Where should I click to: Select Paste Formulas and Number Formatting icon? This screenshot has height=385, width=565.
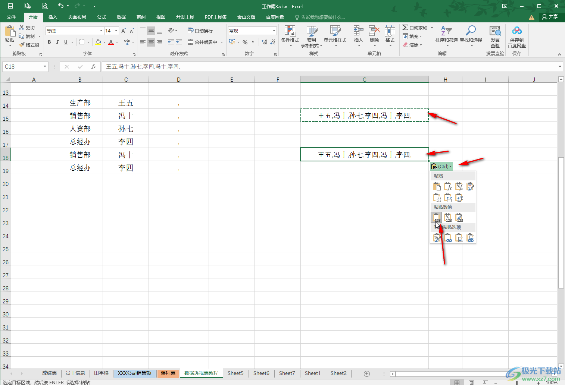pyautogui.click(x=459, y=186)
